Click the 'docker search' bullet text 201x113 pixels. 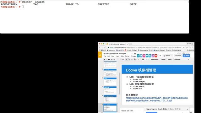click(139, 86)
